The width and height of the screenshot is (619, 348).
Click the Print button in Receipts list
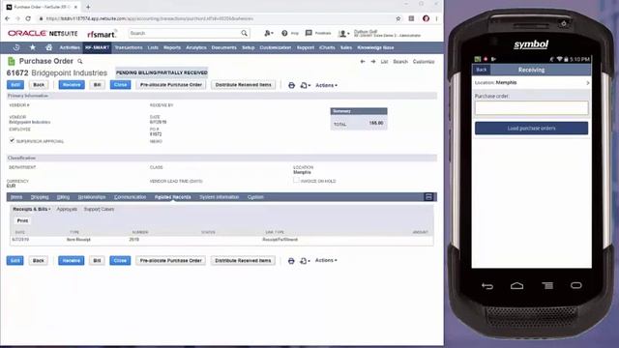(22, 220)
